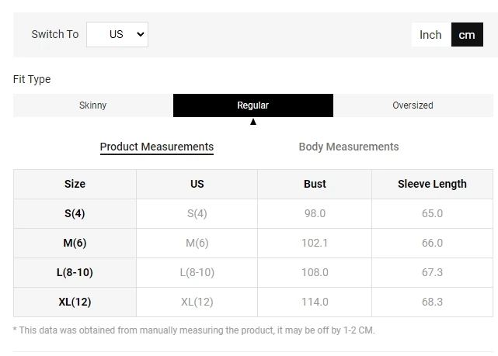Switch units to Inch

coord(430,35)
